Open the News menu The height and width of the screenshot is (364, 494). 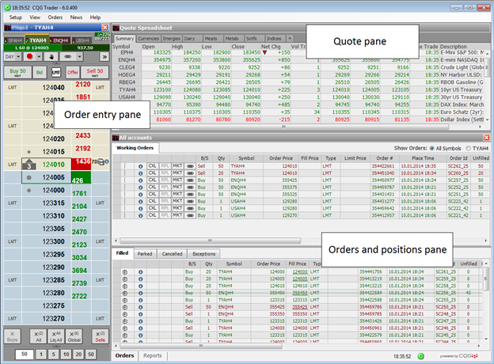[x=76, y=17]
